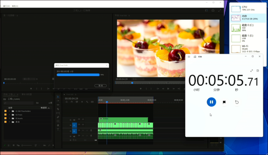
Task: Adjust project panel thumbnail zoom slider
Action: (x=27, y=145)
